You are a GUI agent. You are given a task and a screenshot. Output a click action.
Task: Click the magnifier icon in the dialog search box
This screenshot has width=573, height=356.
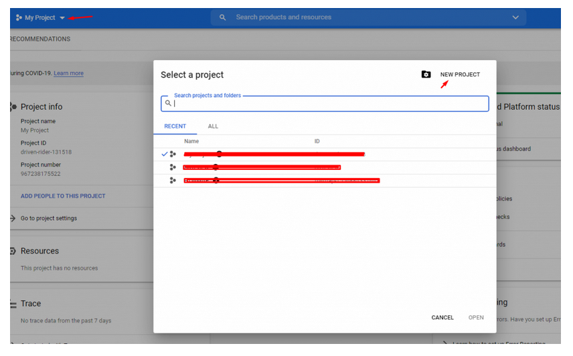click(x=168, y=103)
